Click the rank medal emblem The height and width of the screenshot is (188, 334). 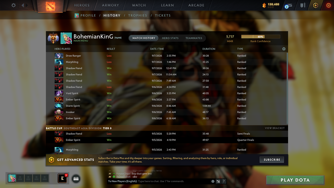tap(53, 38)
